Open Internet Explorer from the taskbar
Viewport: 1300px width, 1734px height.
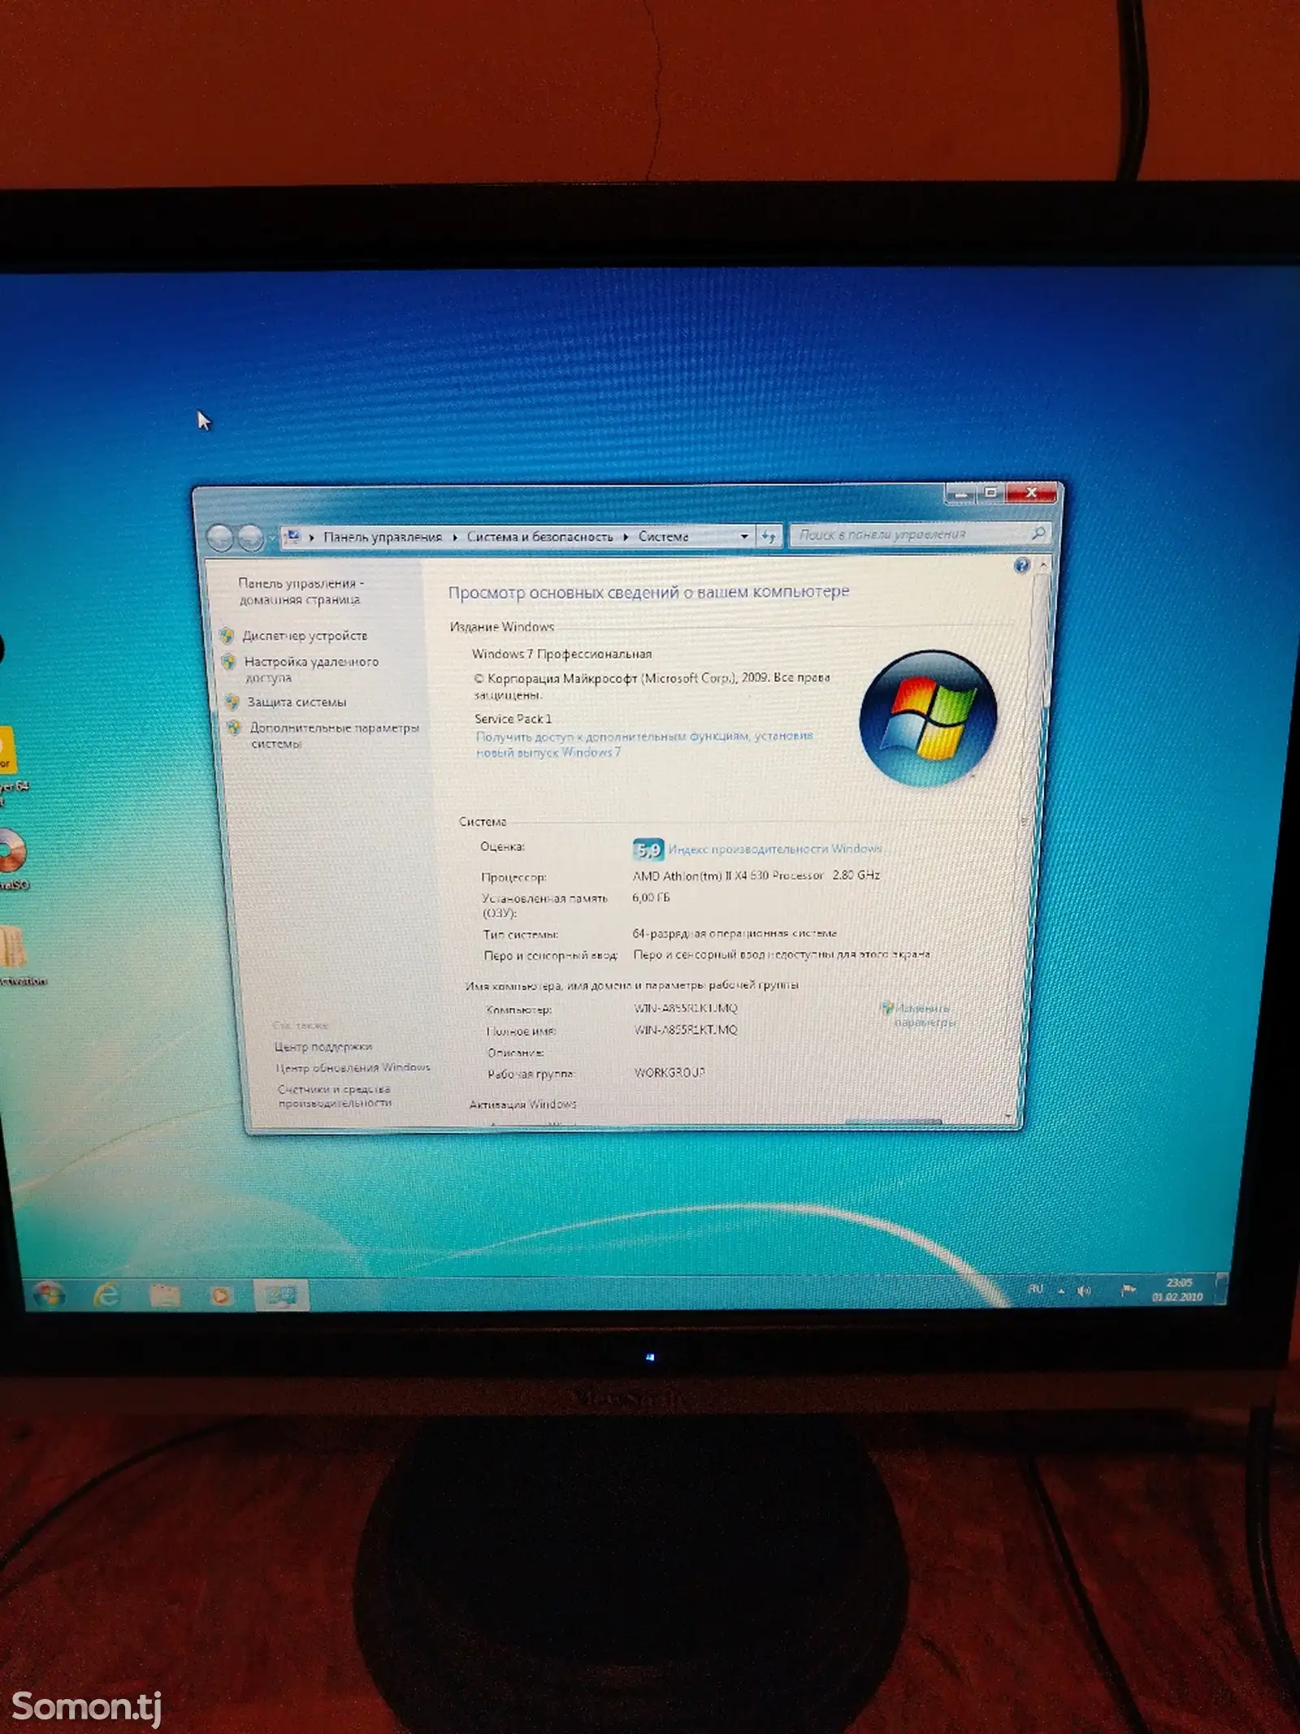pyautogui.click(x=107, y=1294)
